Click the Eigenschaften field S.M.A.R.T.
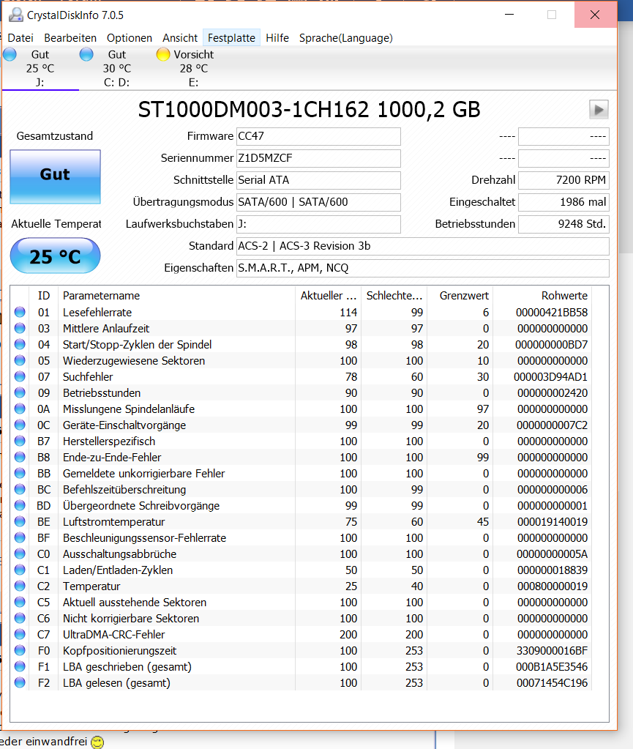633x749 pixels. pyautogui.click(x=422, y=268)
